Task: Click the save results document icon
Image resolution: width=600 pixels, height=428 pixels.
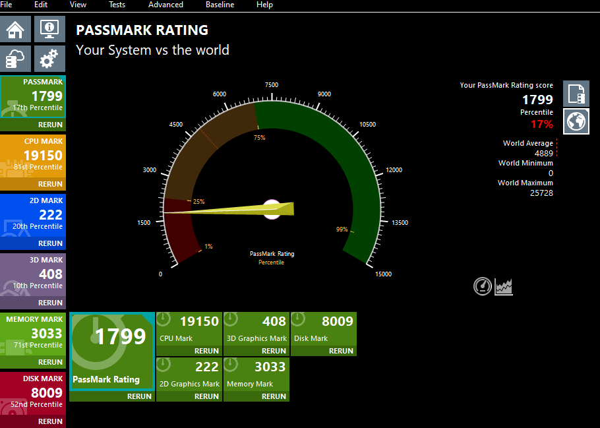Action: coord(576,94)
